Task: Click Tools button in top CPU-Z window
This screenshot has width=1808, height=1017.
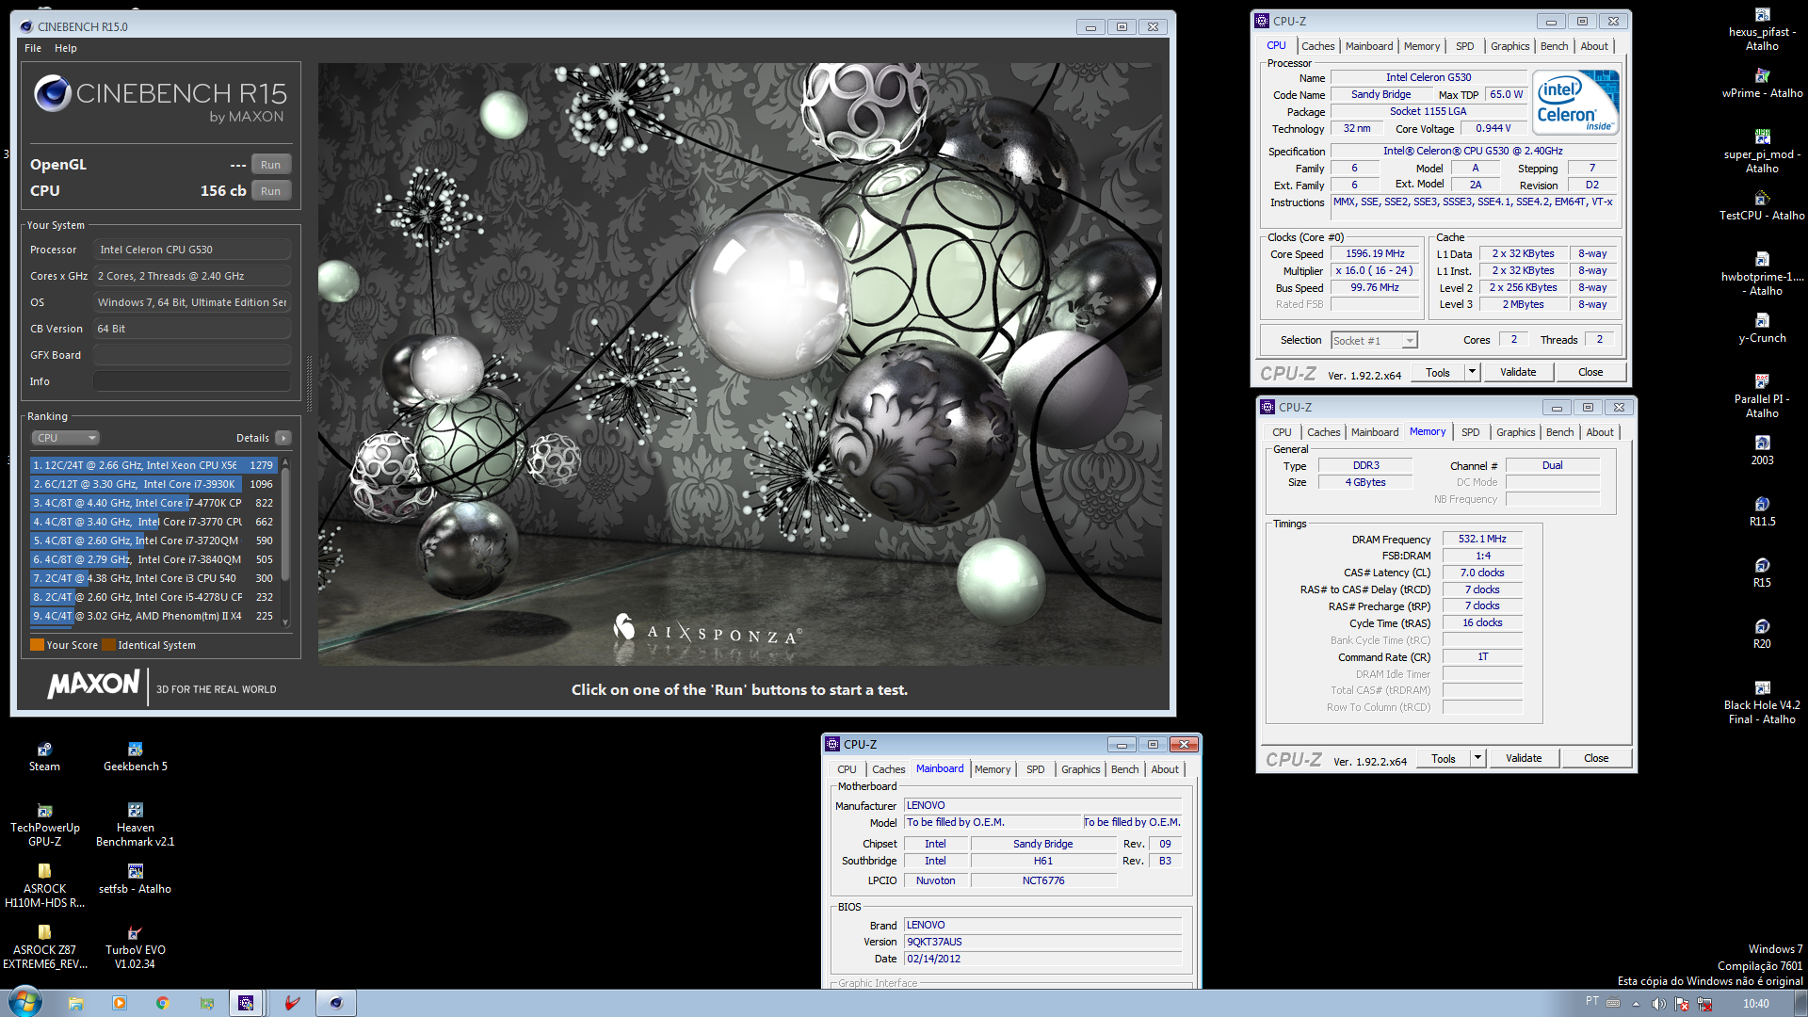Action: [1437, 373]
